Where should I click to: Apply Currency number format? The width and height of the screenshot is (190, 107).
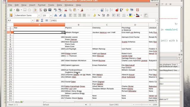point(94,15)
